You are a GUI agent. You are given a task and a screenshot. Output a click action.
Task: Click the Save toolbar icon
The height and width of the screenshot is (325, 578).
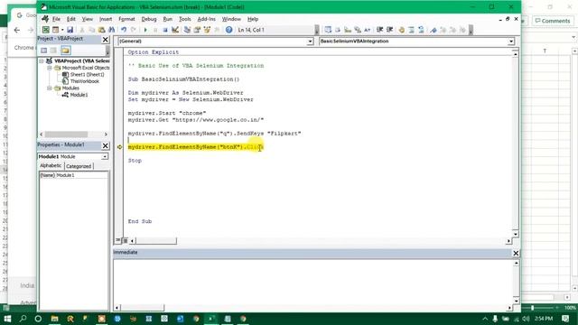[70, 30]
